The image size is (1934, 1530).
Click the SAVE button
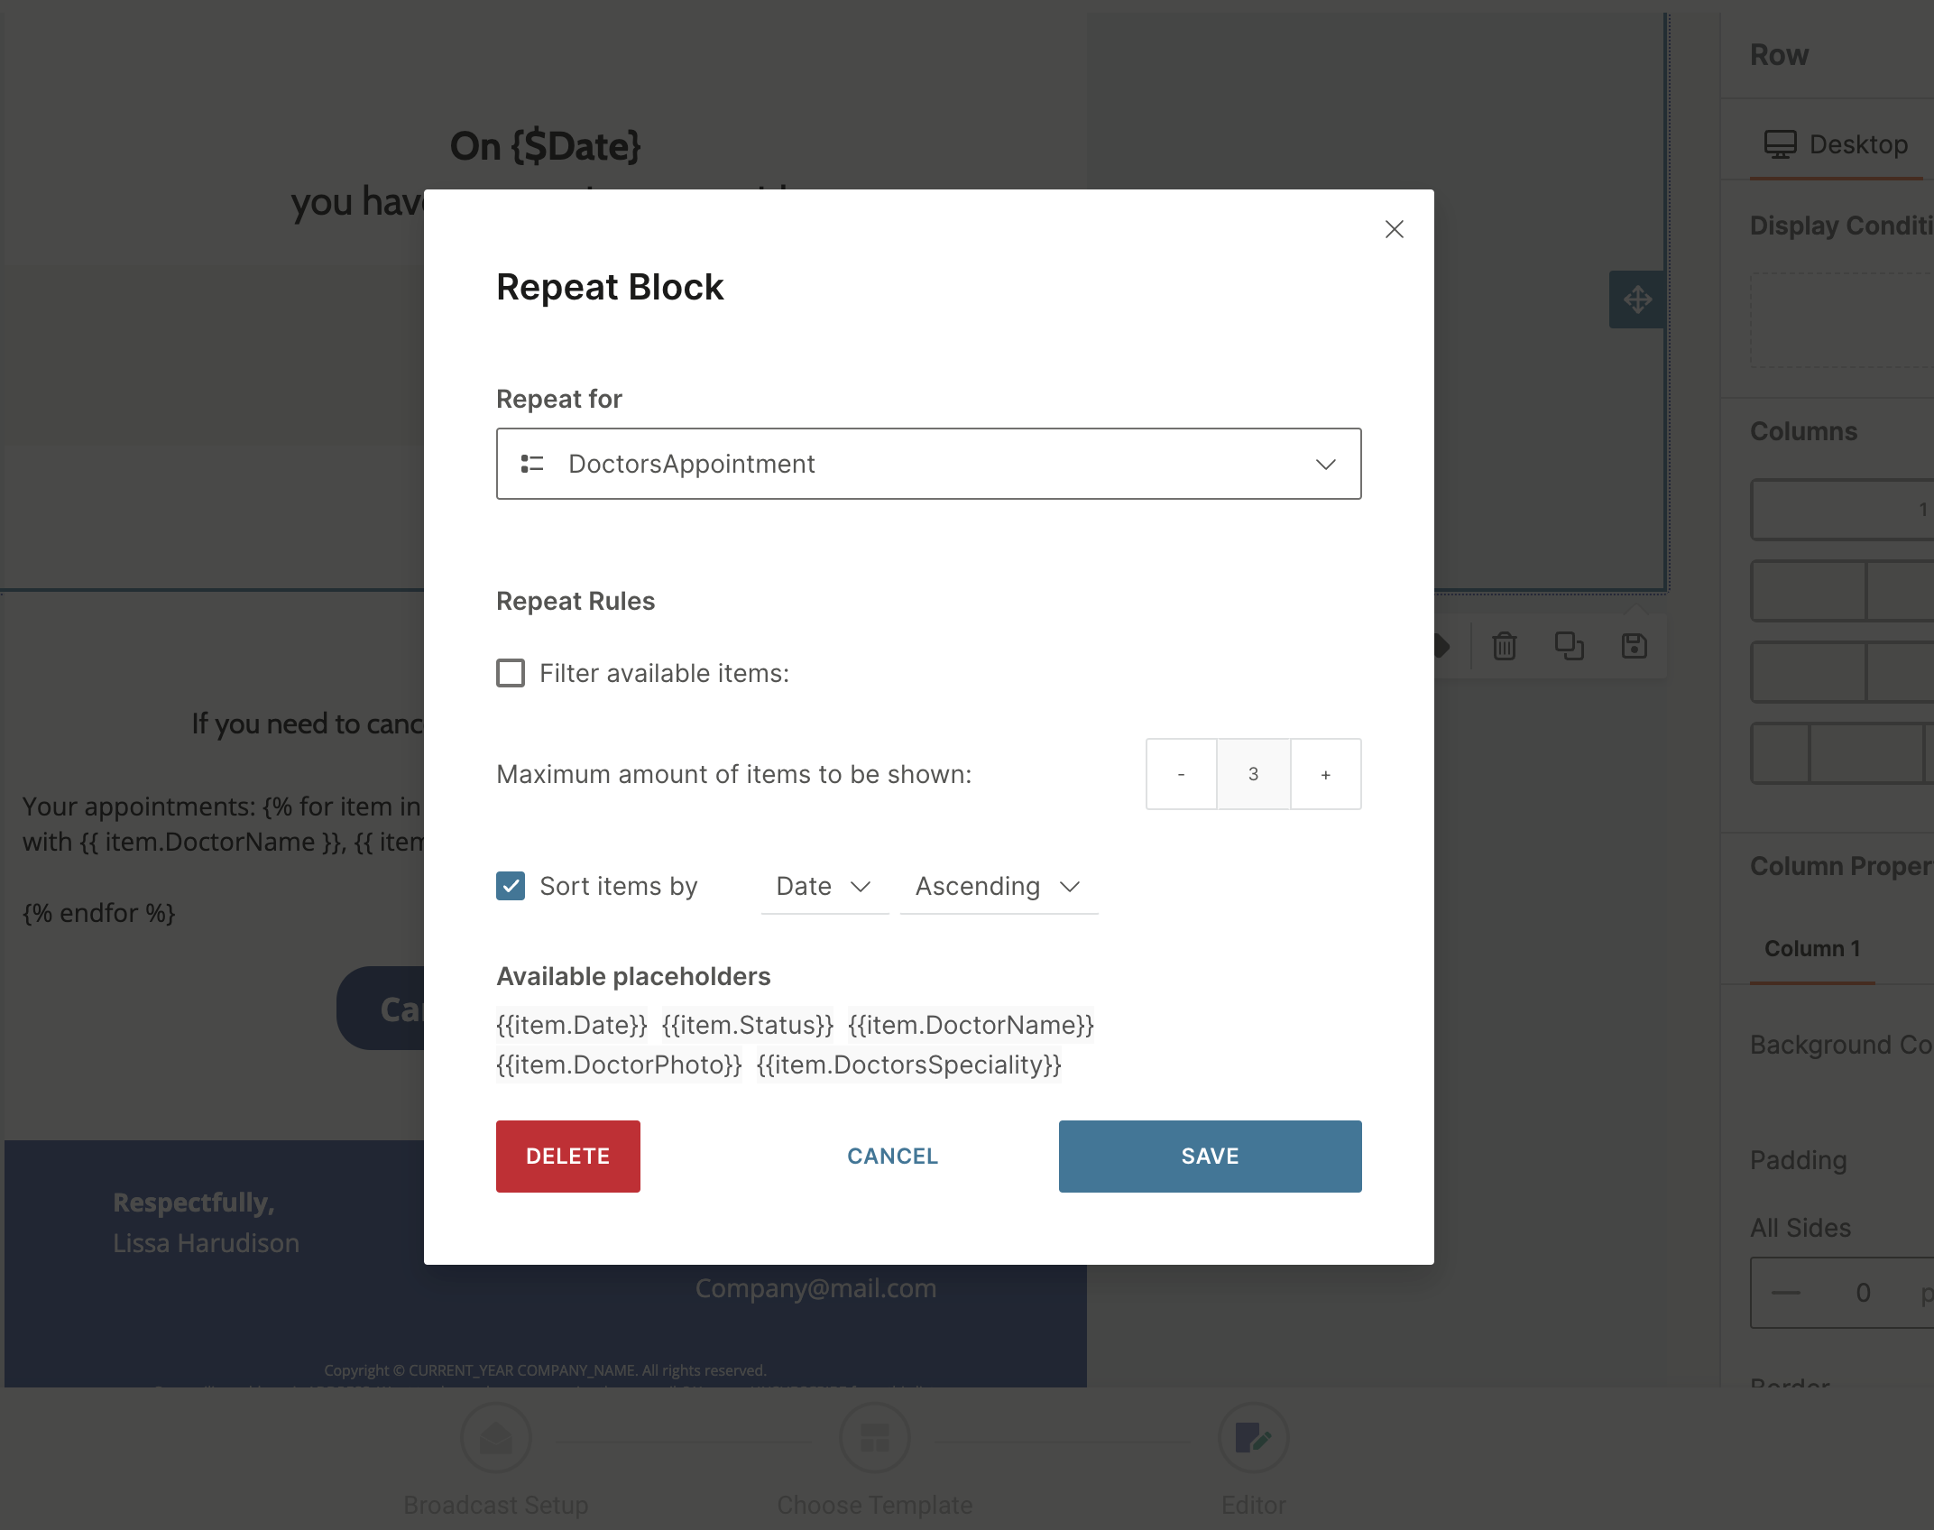(x=1210, y=1157)
